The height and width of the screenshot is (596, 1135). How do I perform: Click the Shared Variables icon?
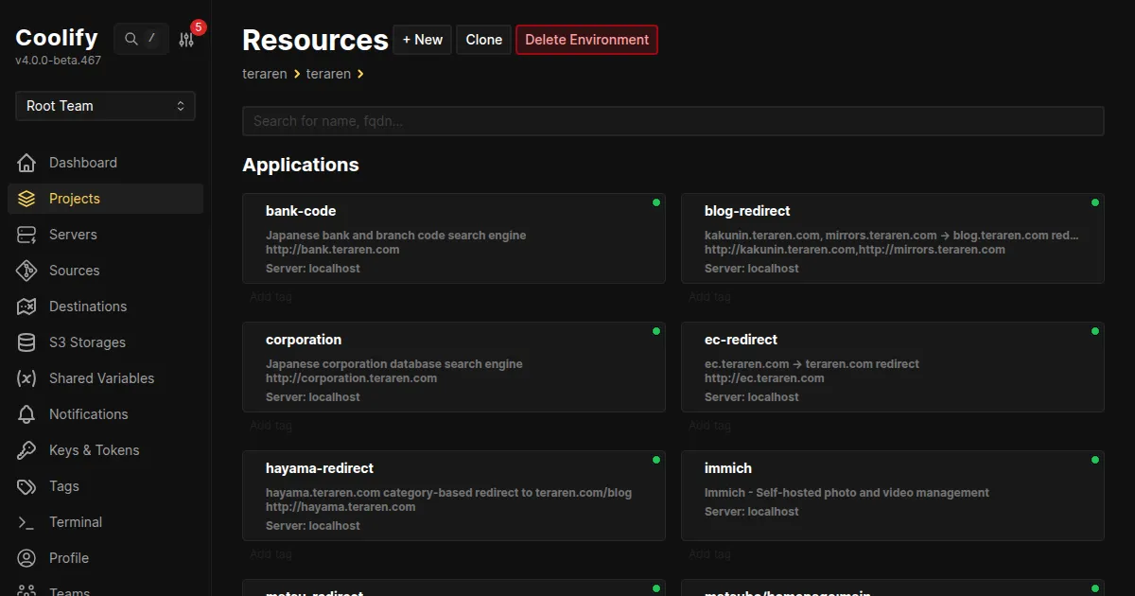tap(26, 378)
